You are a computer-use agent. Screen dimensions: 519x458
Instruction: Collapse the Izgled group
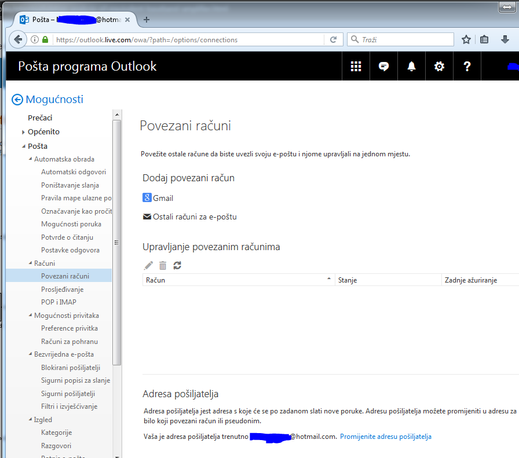tap(31, 420)
